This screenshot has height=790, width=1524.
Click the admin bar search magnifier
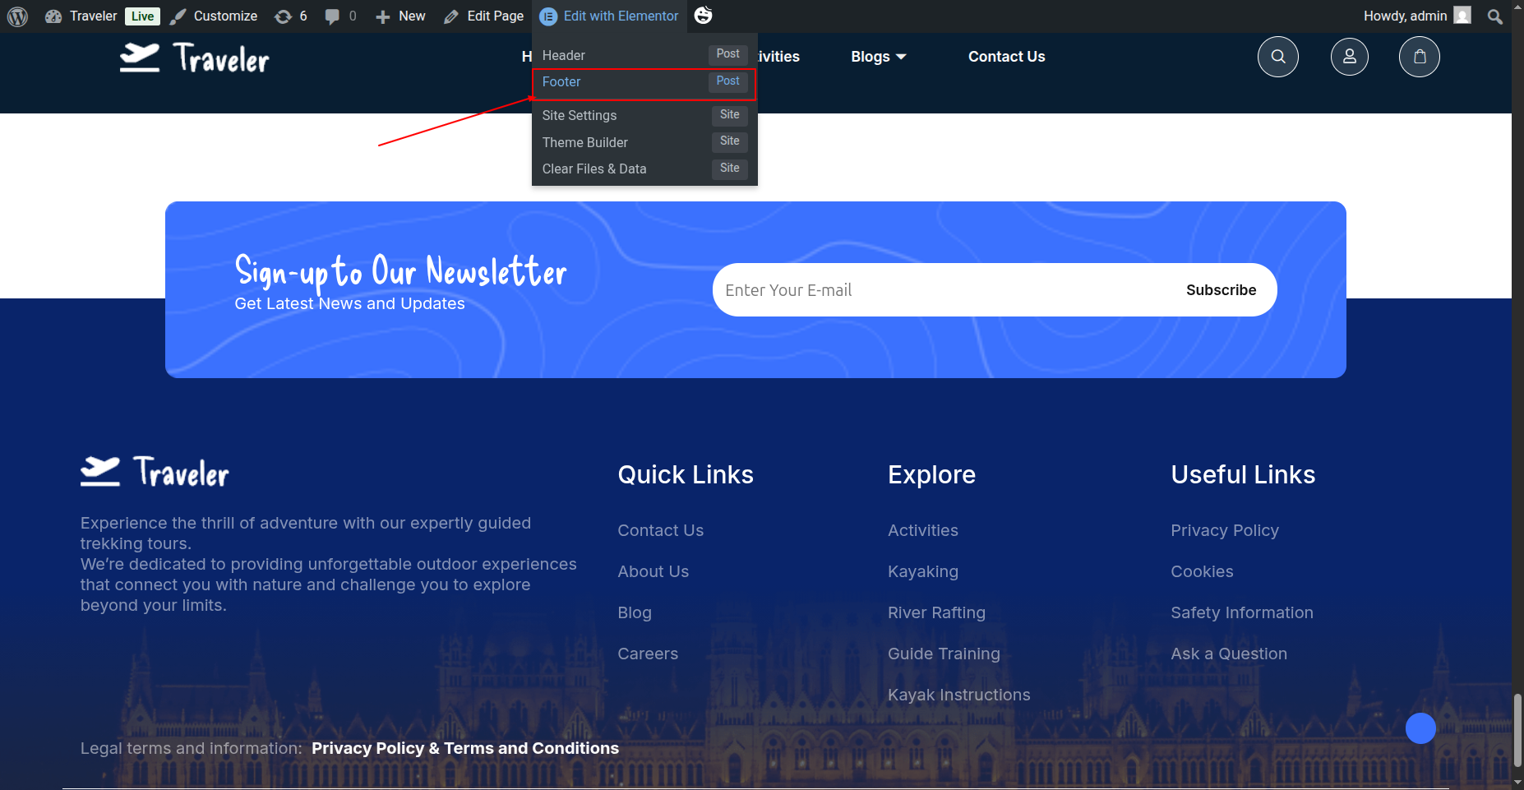[1494, 16]
